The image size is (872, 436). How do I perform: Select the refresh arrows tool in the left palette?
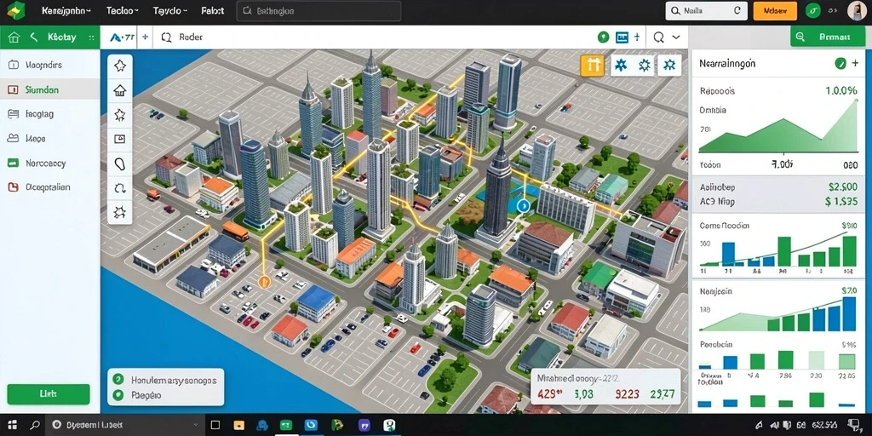coord(119,188)
